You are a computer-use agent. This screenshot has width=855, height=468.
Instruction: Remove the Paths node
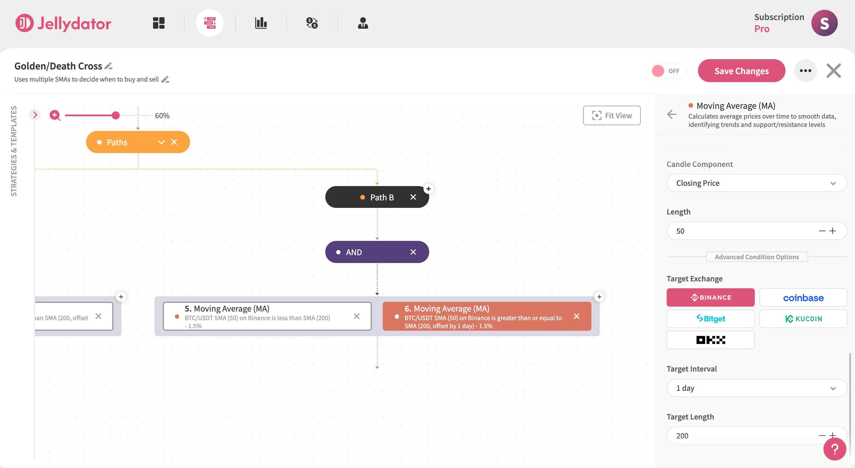[174, 142]
